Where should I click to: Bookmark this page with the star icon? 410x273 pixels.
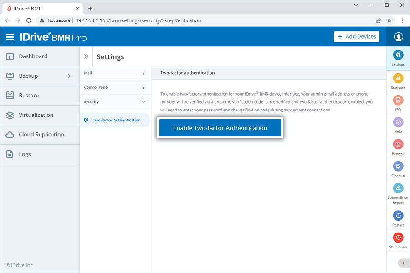[389, 20]
